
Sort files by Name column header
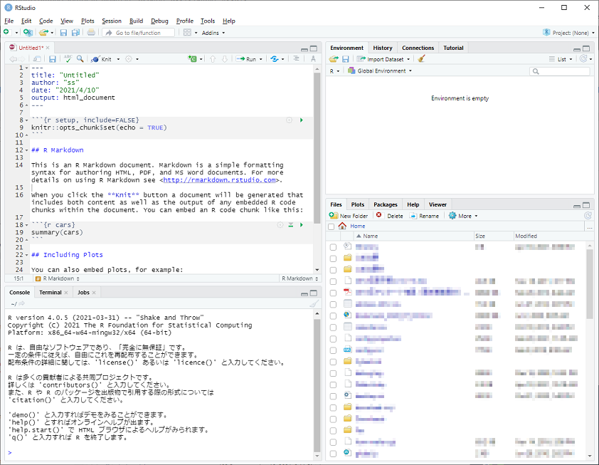pos(414,236)
